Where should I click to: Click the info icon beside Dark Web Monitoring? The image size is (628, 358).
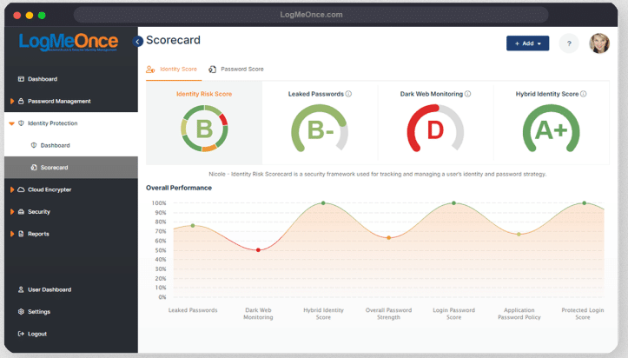tap(467, 94)
